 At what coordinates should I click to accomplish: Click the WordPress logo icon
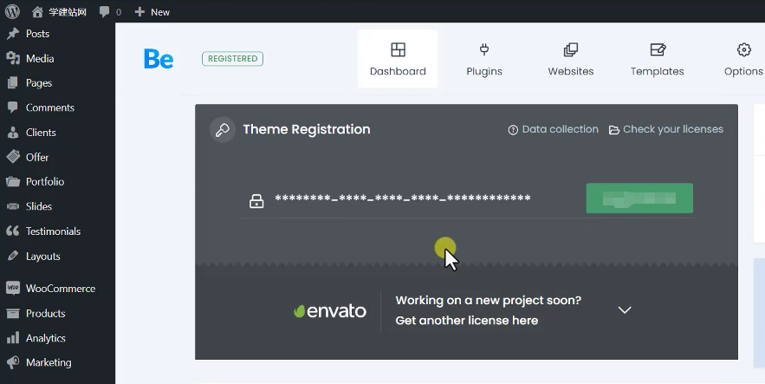tap(12, 11)
